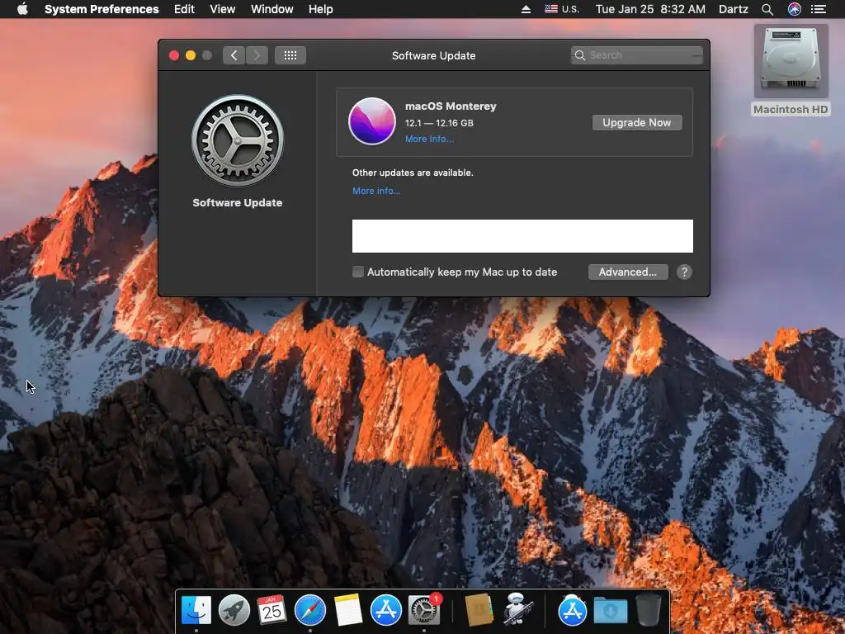845x634 pixels.
Task: Open Launchpad rocket in the Dock
Action: (x=234, y=610)
